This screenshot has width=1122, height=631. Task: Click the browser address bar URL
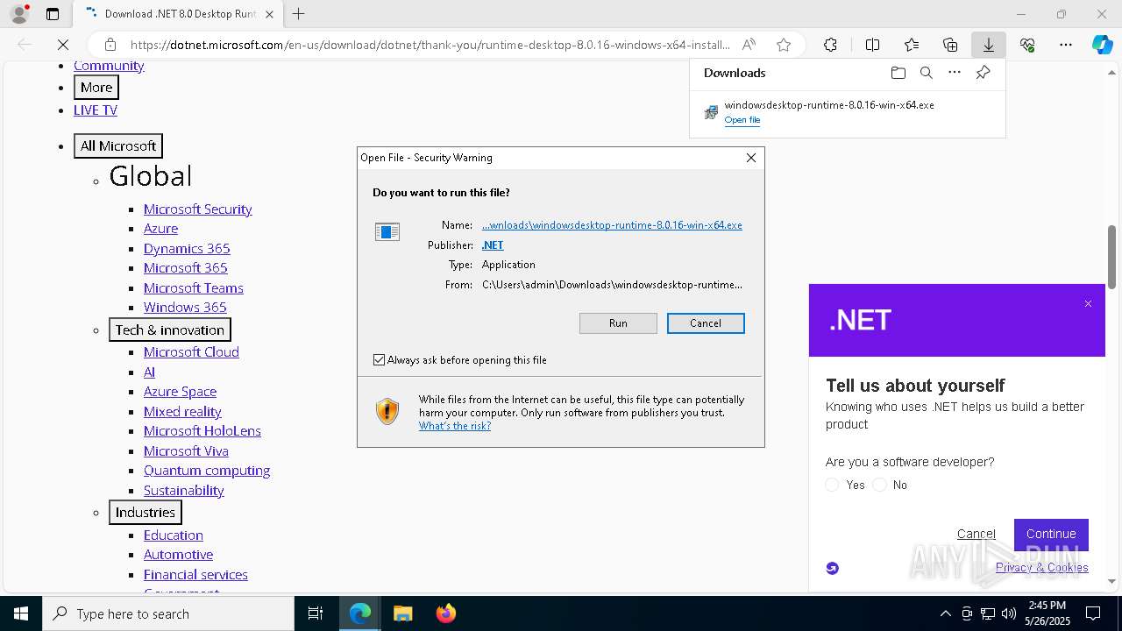tap(430, 45)
